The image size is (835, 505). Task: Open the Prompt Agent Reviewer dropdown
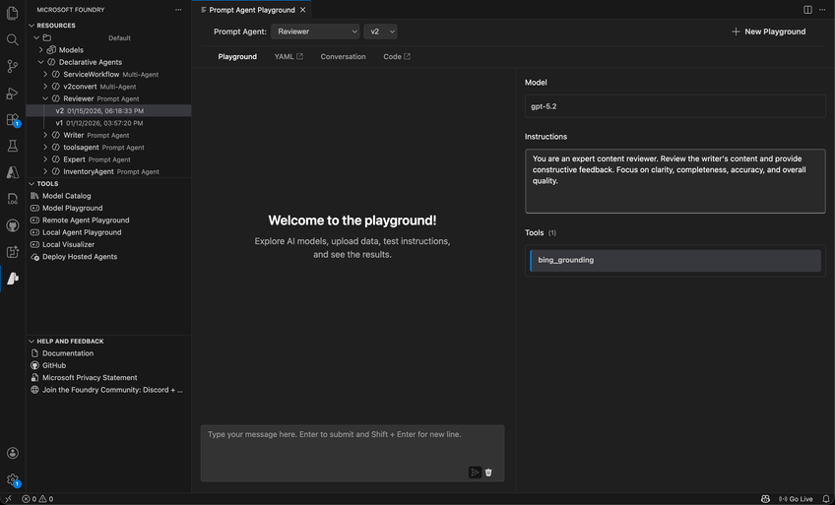click(x=315, y=32)
